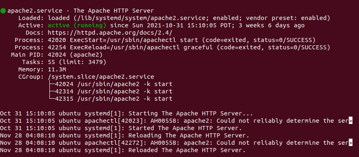This screenshot has height=157, width=359.
Task: Click the green active (running) status text
Action: (77, 25)
